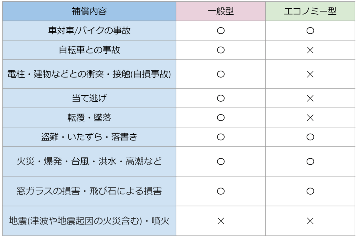Click the 補償内容 header cell

(x=89, y=11)
